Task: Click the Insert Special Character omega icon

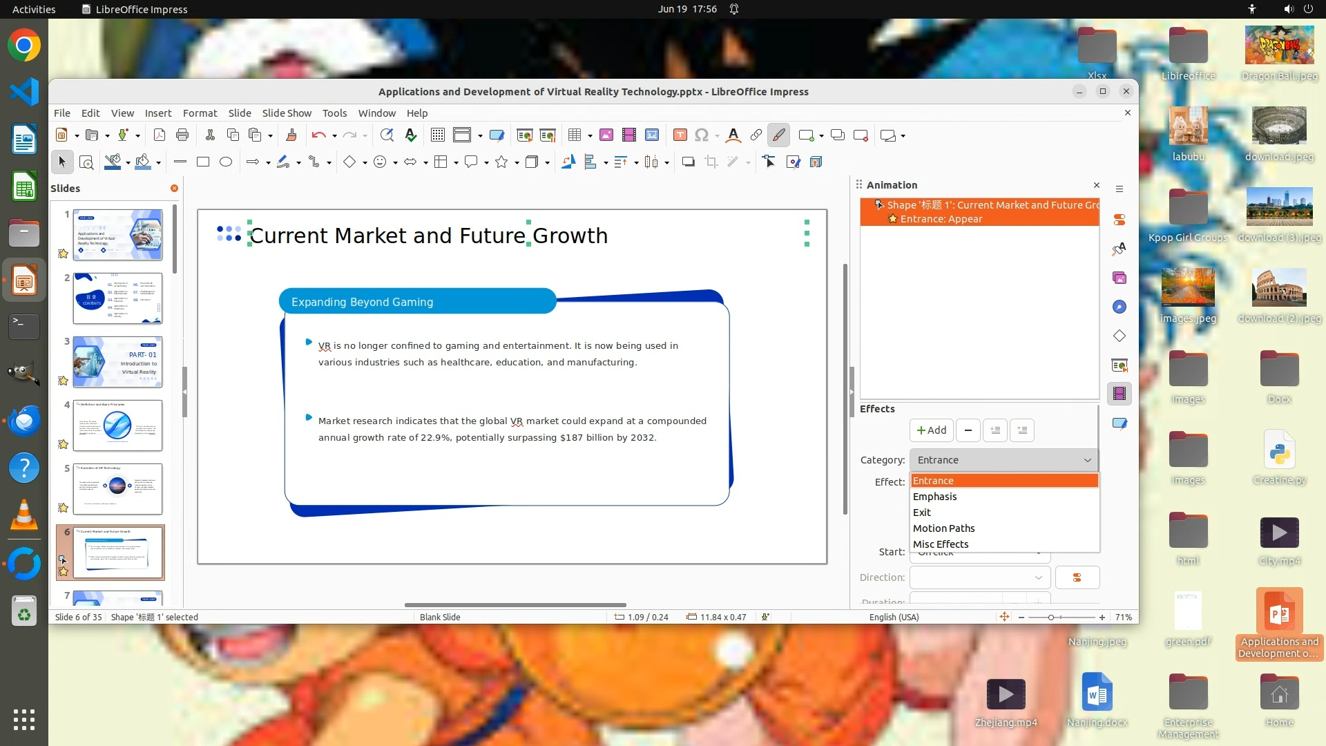Action: pyautogui.click(x=701, y=135)
